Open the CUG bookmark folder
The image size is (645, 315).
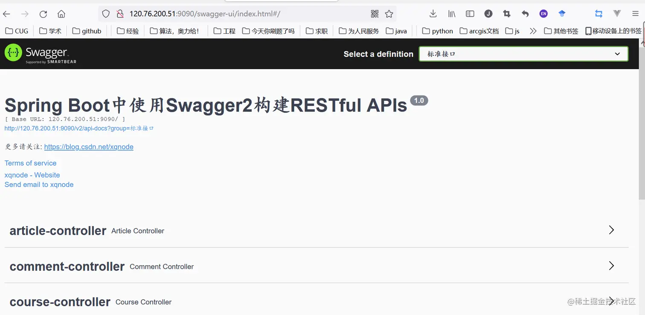[x=17, y=31]
